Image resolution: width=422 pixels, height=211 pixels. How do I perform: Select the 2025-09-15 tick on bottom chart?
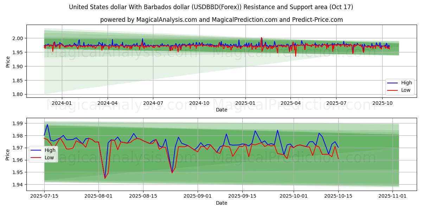(x=242, y=196)
